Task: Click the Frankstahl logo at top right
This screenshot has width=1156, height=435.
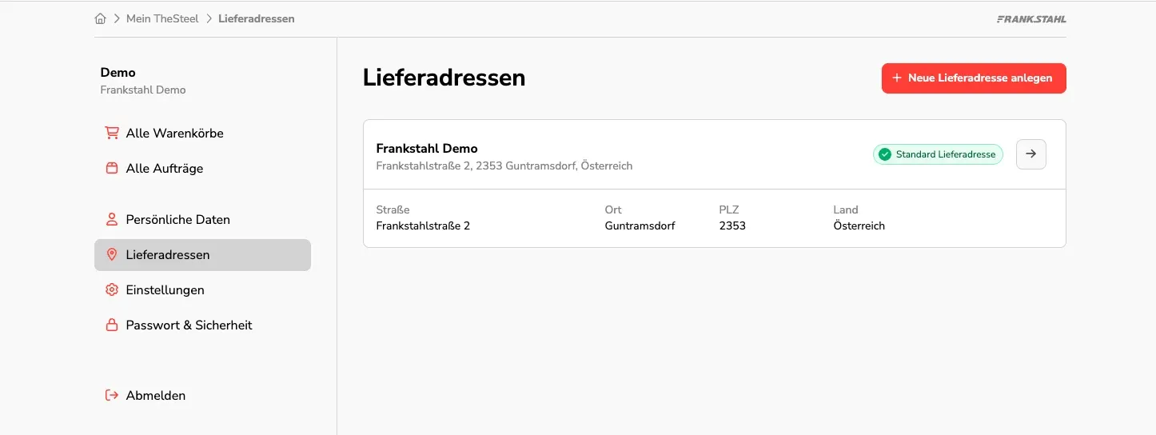Action: pos(1031,18)
